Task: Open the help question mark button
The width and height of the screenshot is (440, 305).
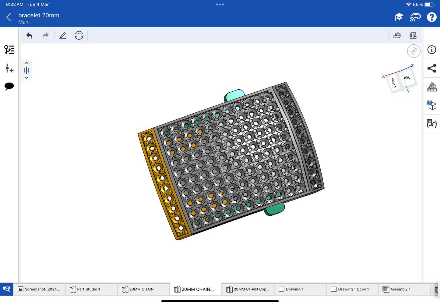Action: point(431,17)
